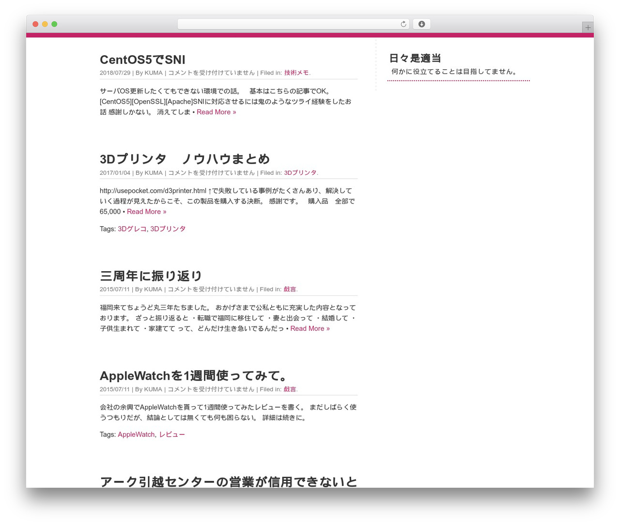Click the reload page icon
The height and width of the screenshot is (525, 620).
tap(403, 24)
